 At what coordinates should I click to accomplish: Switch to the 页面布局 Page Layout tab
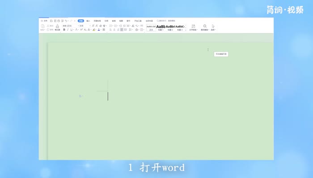click(x=97, y=20)
